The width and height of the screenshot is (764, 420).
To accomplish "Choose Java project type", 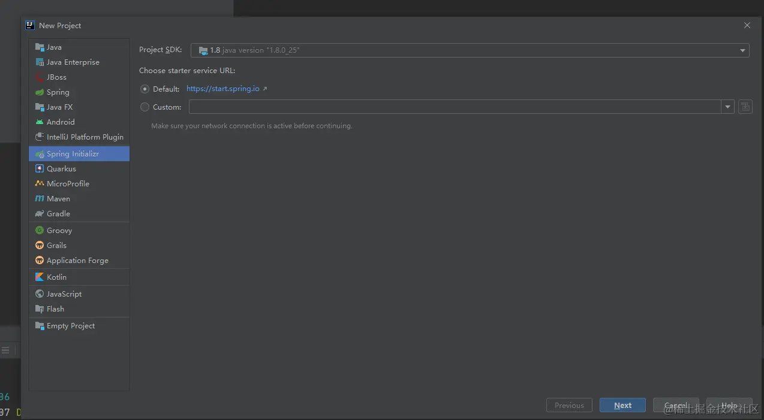I will coord(79,47).
